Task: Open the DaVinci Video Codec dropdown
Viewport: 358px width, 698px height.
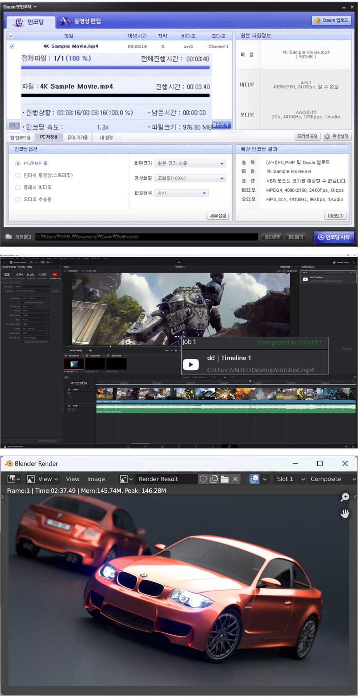Action: click(35, 315)
